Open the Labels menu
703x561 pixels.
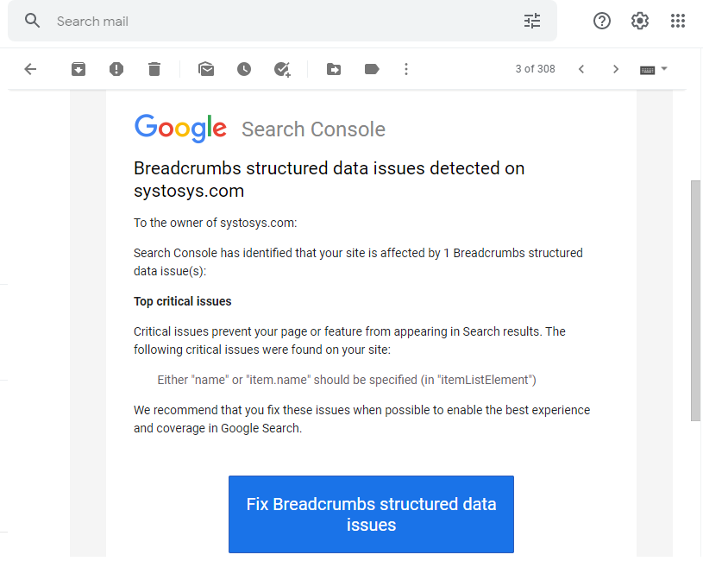coord(372,69)
